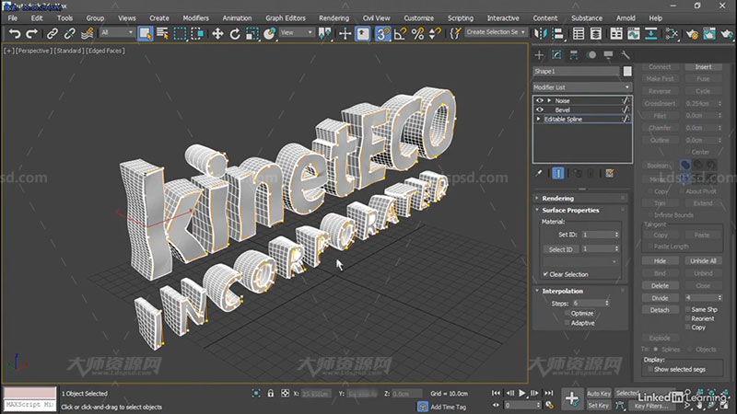Viewport: 737px width, 414px height.
Task: Click the Detach button
Action: point(660,310)
